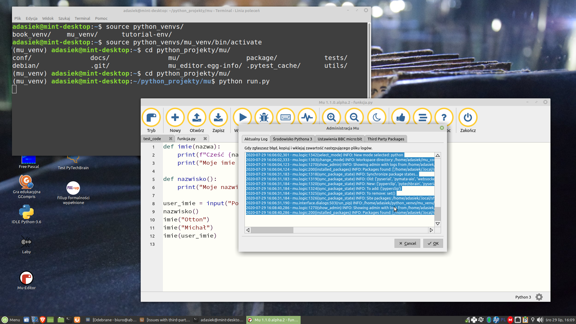Click the Tryb mode button
The height and width of the screenshot is (324, 576).
click(x=151, y=118)
